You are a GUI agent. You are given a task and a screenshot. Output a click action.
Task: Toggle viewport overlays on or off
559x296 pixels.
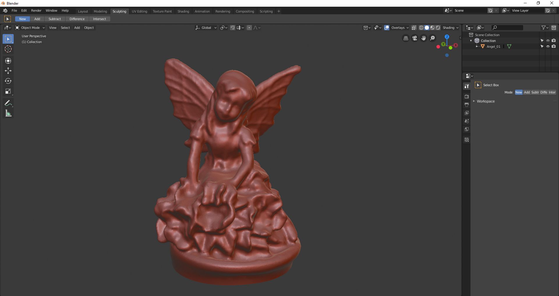387,28
